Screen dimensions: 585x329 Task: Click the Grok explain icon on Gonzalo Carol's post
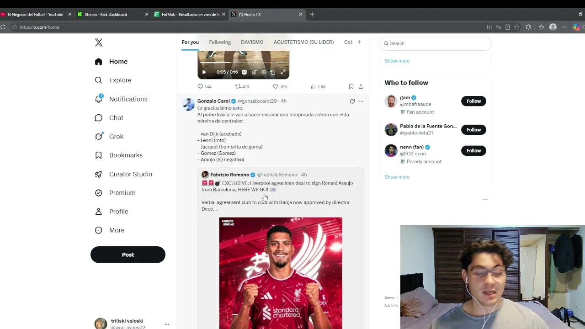point(352,101)
